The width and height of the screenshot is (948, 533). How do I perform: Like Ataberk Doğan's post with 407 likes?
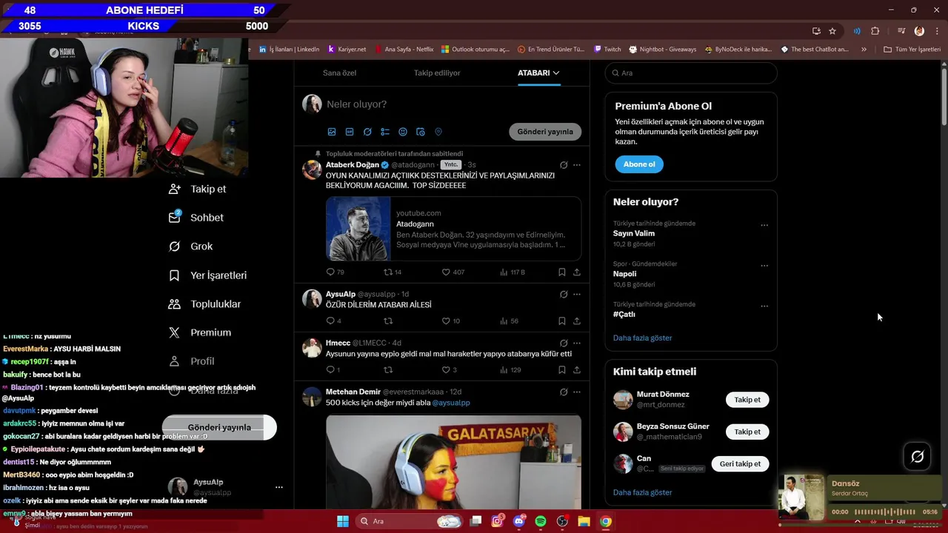point(446,272)
